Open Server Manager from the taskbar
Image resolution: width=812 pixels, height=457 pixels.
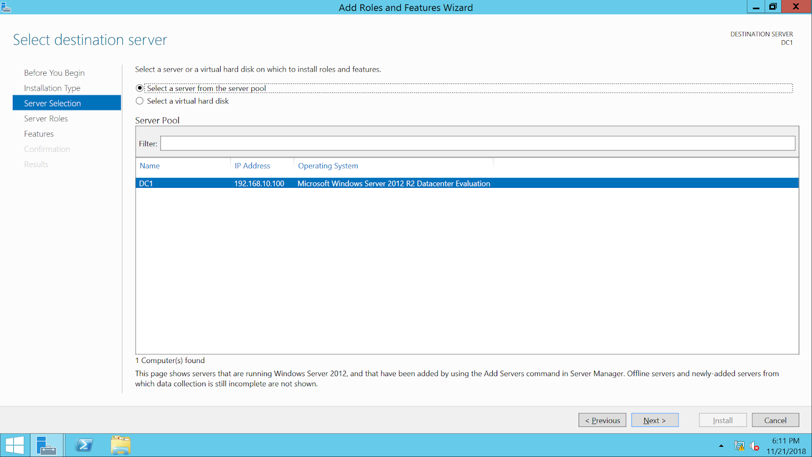coord(47,445)
